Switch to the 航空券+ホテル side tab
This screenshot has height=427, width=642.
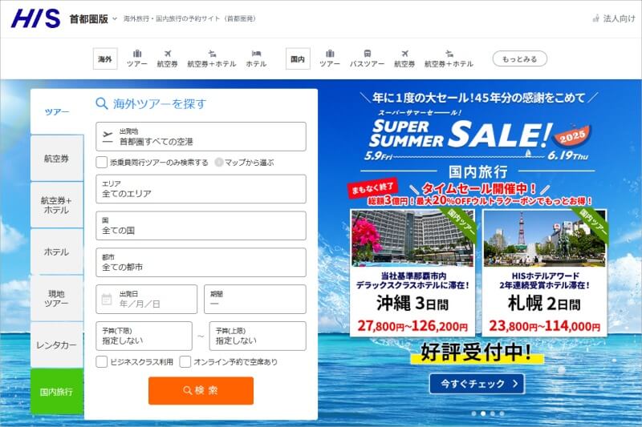tap(57, 205)
